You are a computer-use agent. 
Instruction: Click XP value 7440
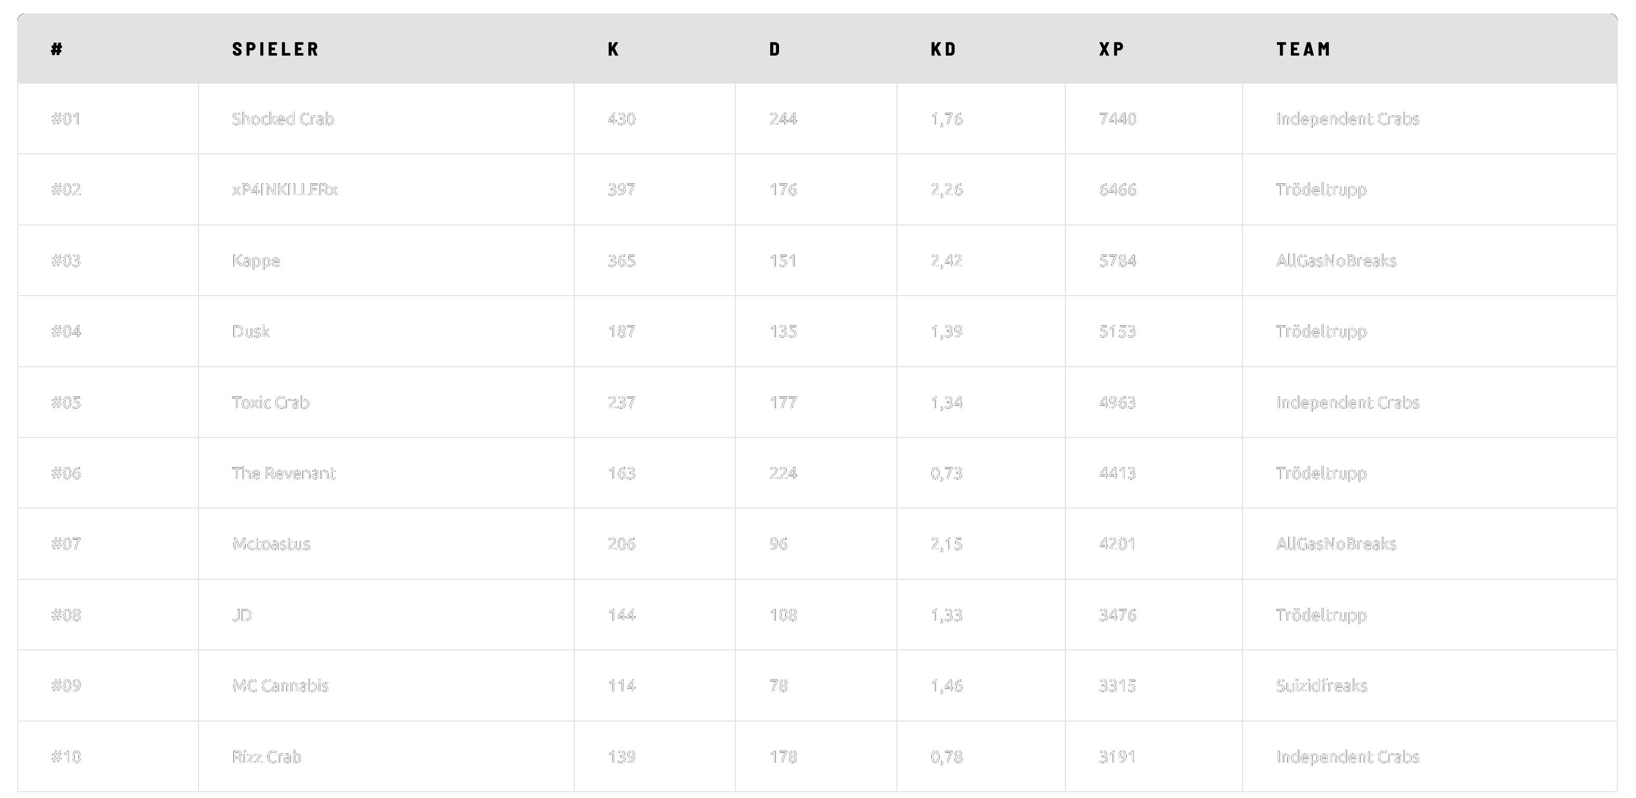(1117, 119)
